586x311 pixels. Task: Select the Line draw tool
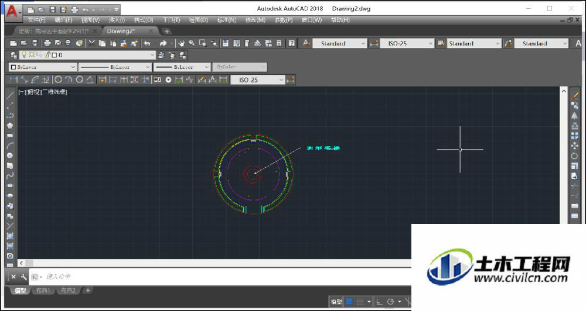10,95
